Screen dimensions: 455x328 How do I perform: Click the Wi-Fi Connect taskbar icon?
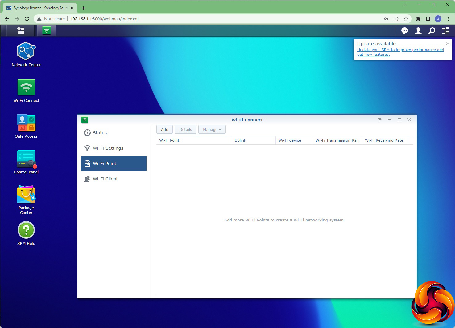47,30
